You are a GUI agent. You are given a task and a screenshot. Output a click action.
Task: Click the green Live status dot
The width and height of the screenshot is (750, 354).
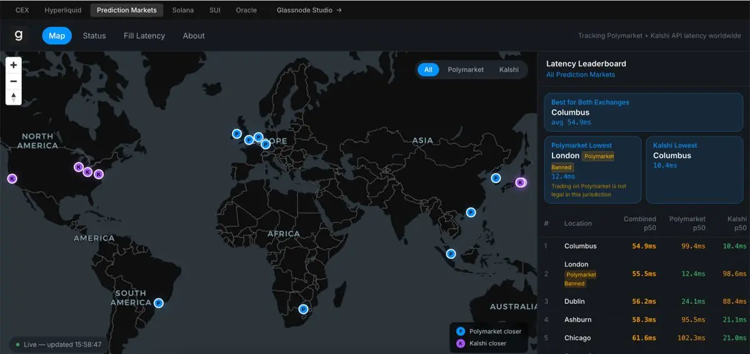pos(17,344)
